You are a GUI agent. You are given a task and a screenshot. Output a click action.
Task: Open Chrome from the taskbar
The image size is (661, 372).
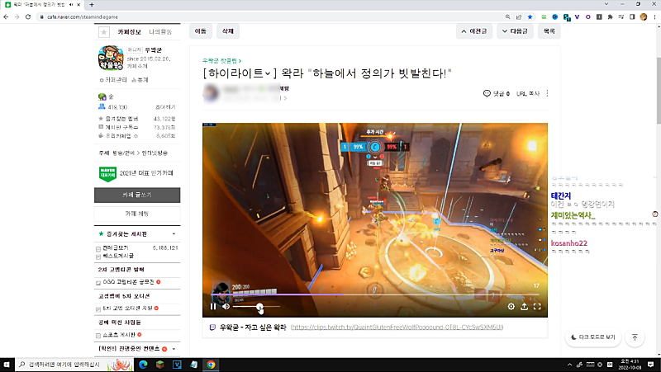click(x=211, y=365)
